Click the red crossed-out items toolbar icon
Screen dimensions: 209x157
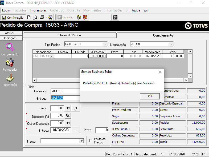pyautogui.click(x=85, y=17)
